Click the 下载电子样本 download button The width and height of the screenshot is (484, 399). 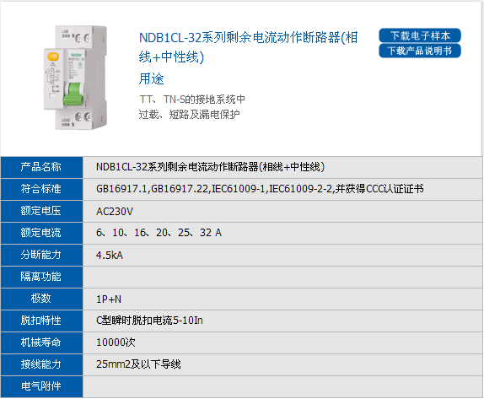pyautogui.click(x=420, y=35)
